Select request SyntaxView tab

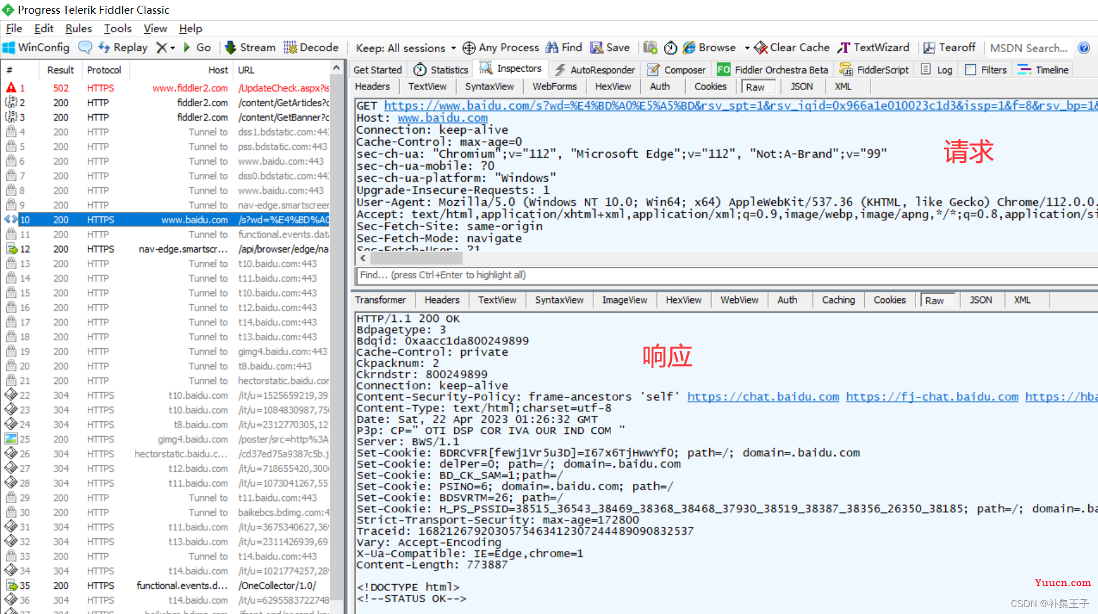(489, 87)
